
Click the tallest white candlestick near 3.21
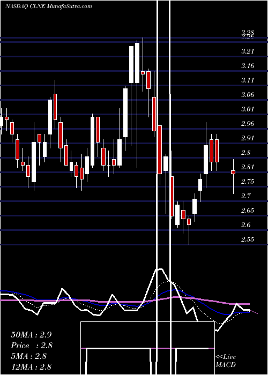(137, 63)
